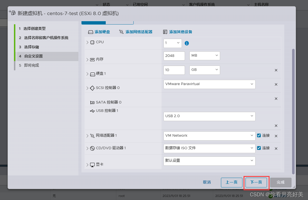Viewport: 308px width, 200px height.
Task: Click the Previous page button
Action: [232, 182]
